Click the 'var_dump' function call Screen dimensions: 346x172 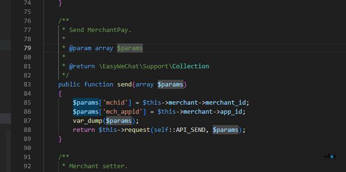(x=87, y=120)
